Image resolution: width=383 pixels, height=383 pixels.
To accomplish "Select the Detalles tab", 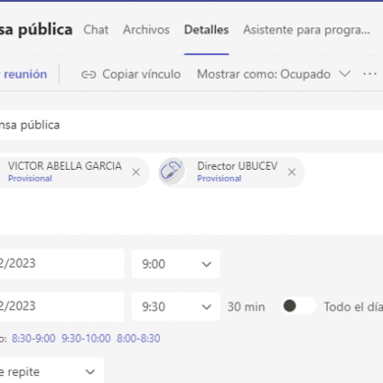I will (x=206, y=29).
